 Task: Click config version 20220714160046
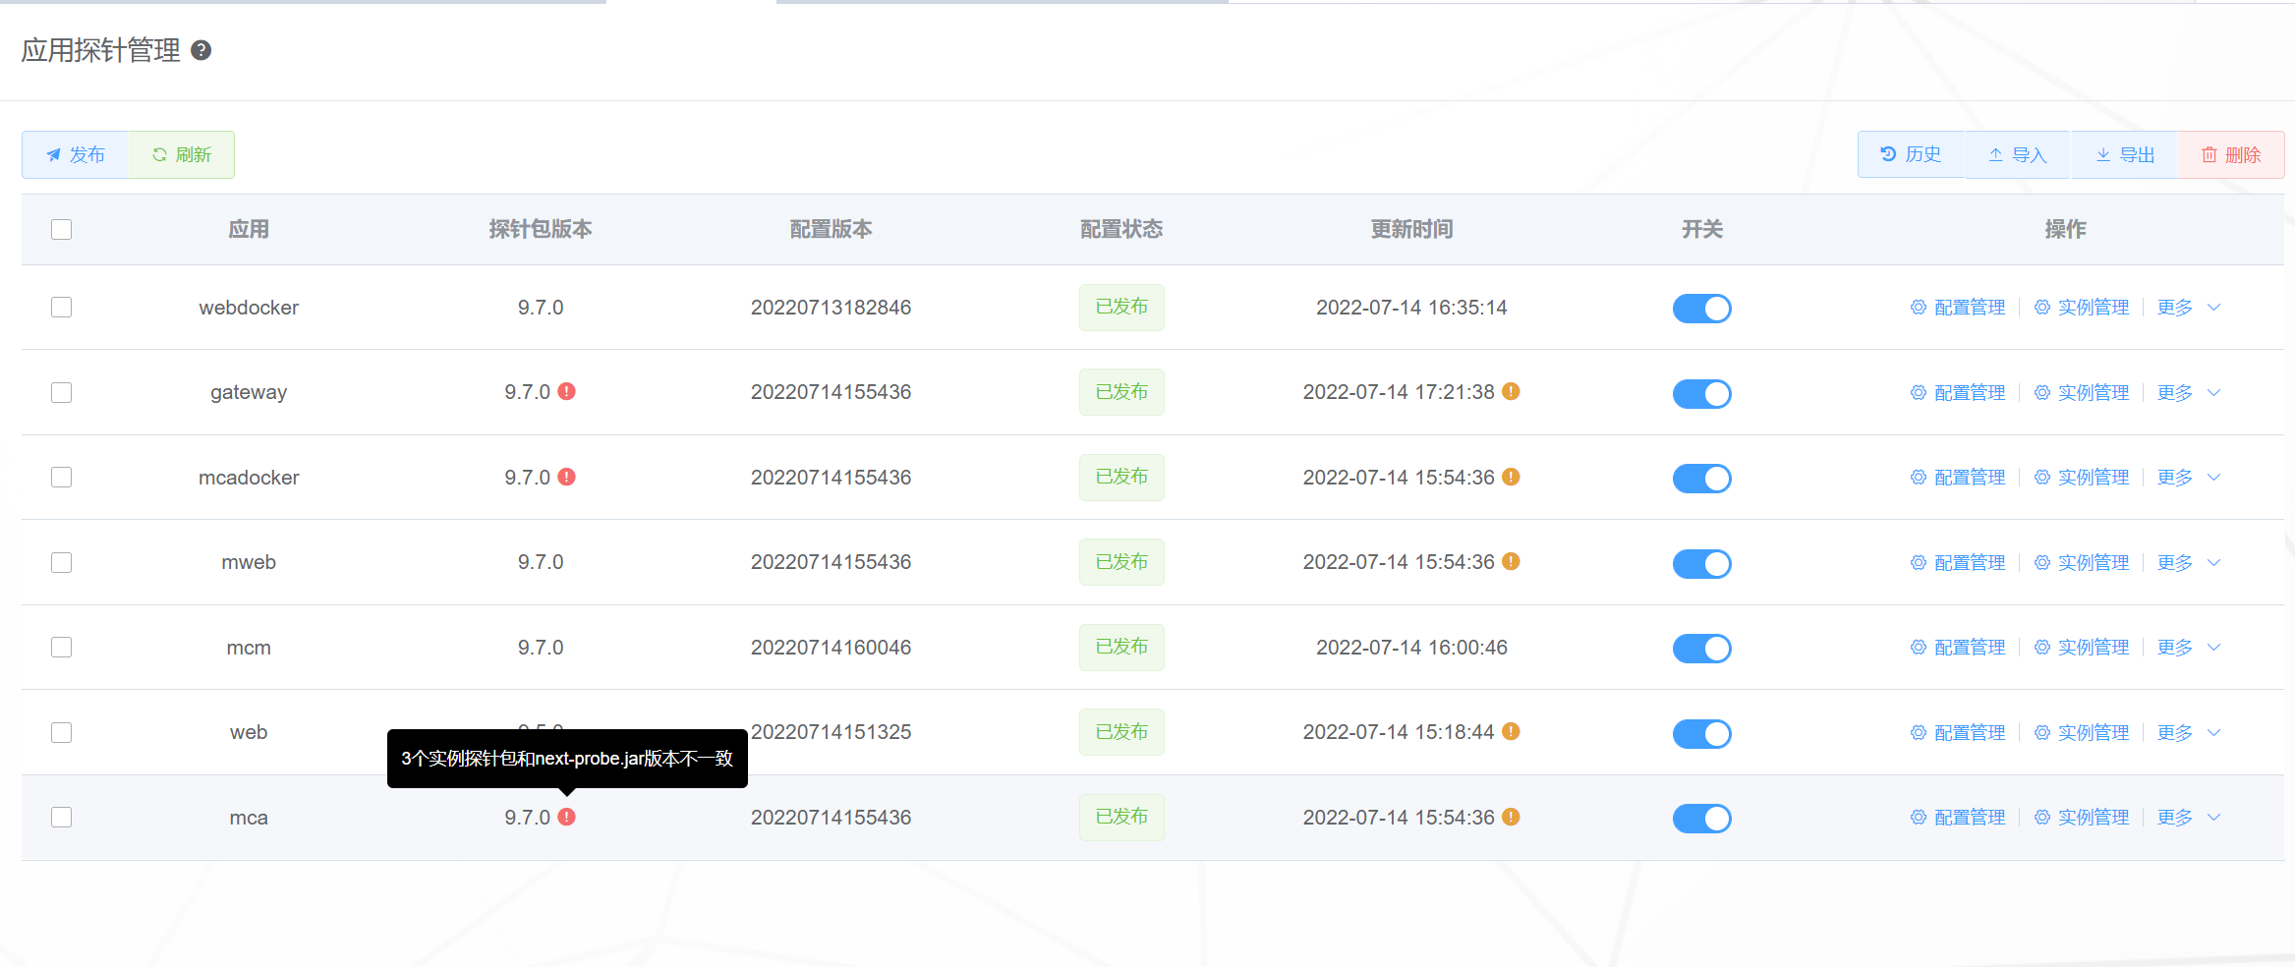[x=831, y=648]
